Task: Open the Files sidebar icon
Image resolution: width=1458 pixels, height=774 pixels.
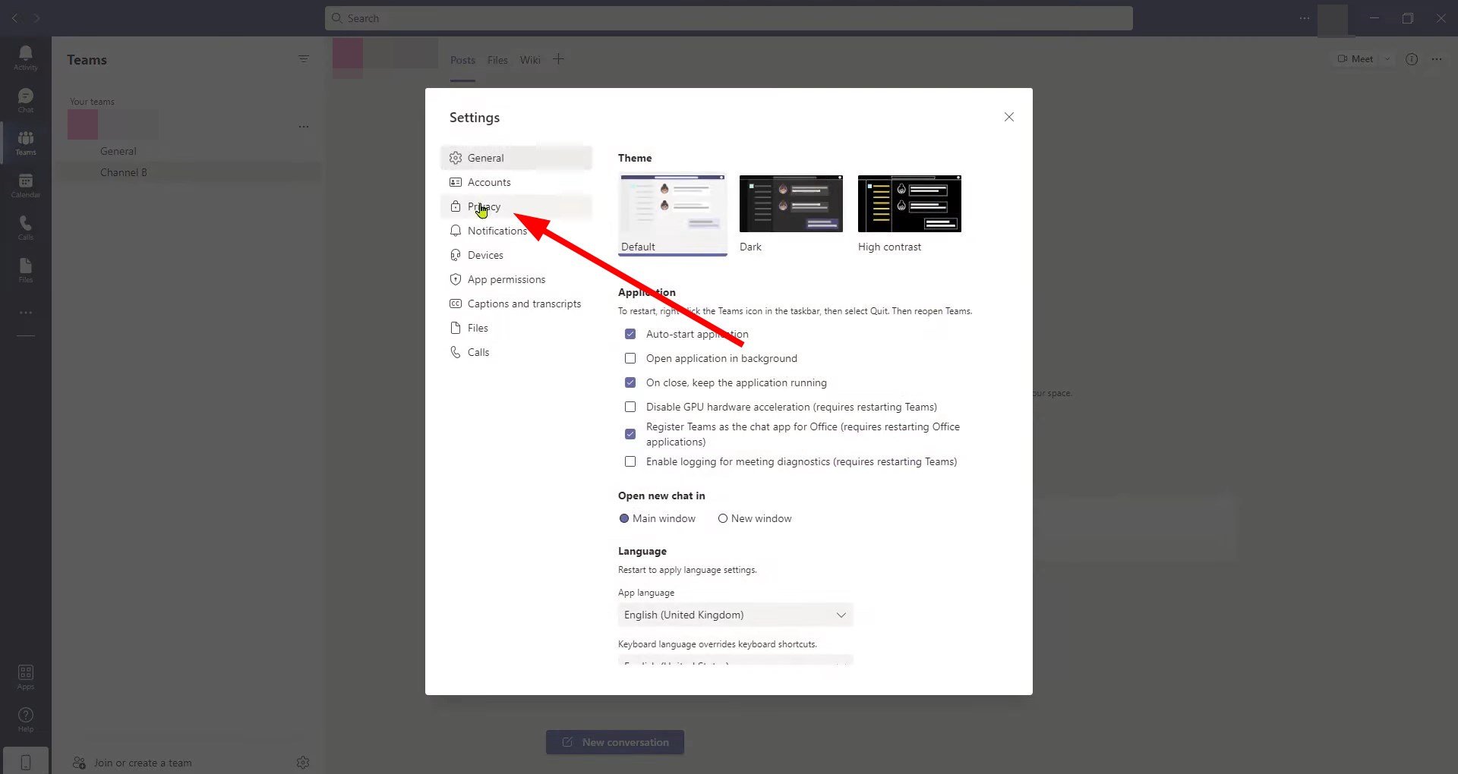Action: [25, 270]
